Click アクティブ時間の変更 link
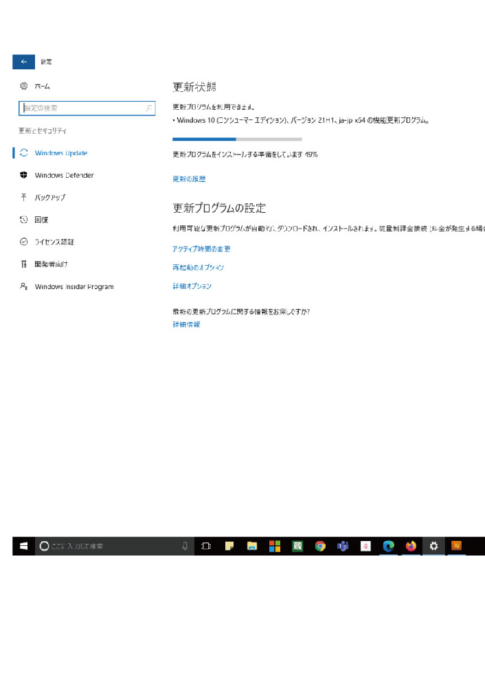 pyautogui.click(x=201, y=249)
